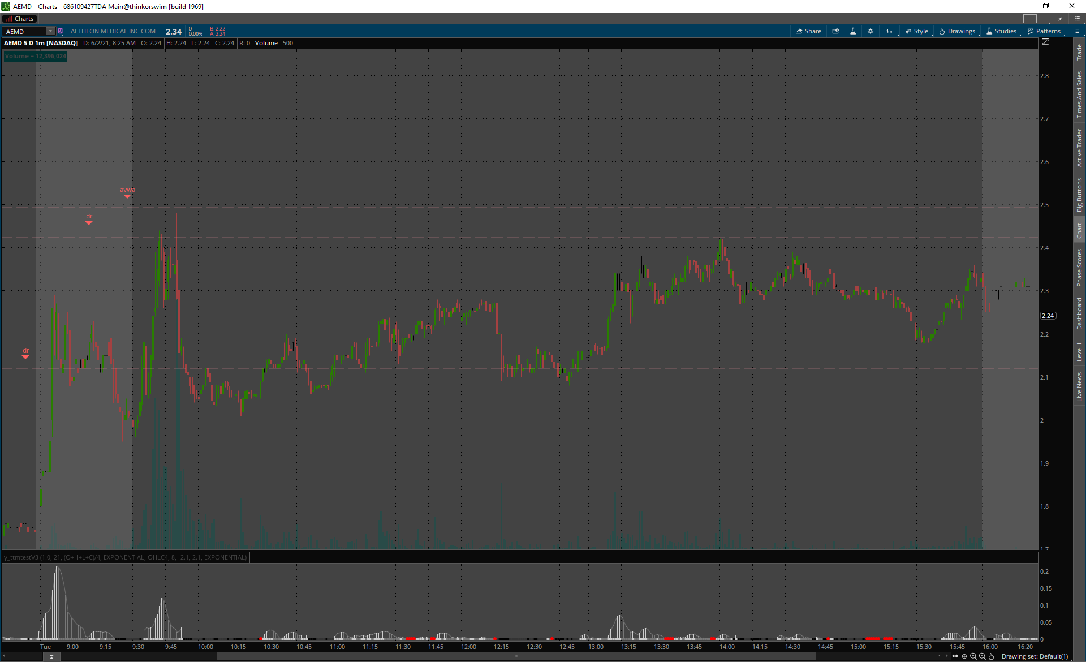The image size is (1086, 662).
Task: Toggle the symbol link clipboard icon
Action: pyautogui.click(x=61, y=31)
